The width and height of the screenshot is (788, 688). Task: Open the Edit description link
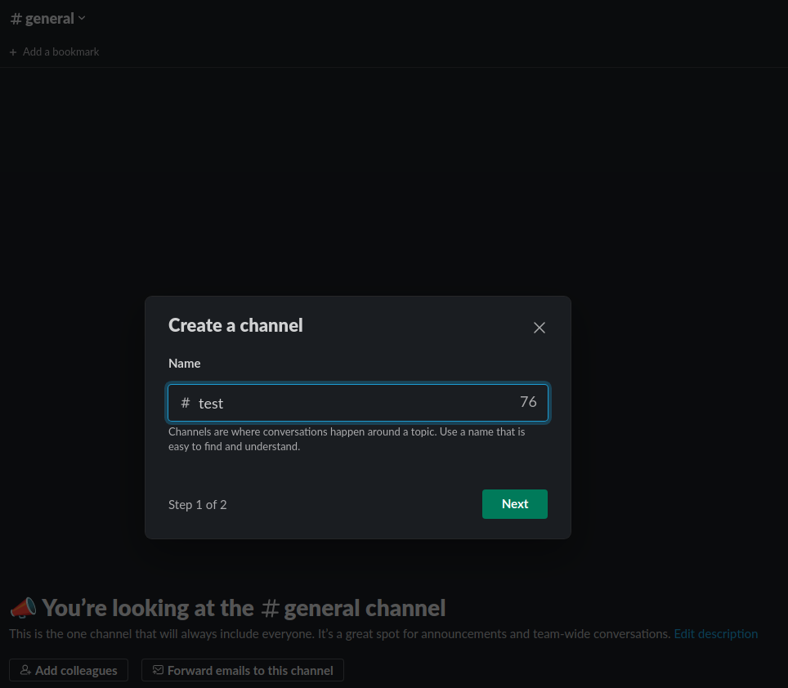715,634
